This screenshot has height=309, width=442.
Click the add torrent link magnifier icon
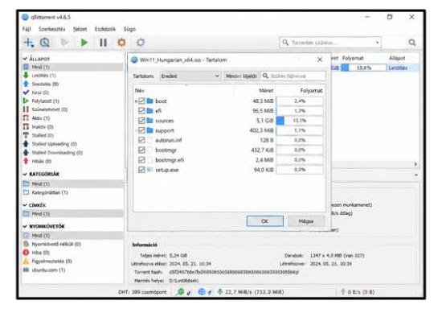(44, 43)
